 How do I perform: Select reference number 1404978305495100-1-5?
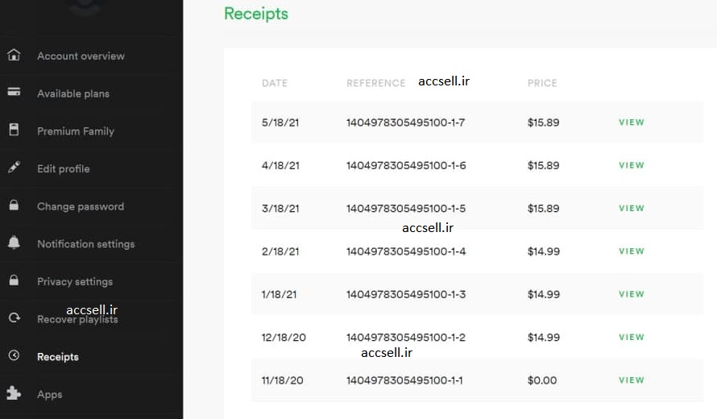[405, 209]
